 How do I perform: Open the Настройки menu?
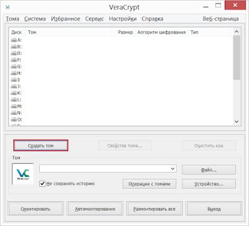123,19
